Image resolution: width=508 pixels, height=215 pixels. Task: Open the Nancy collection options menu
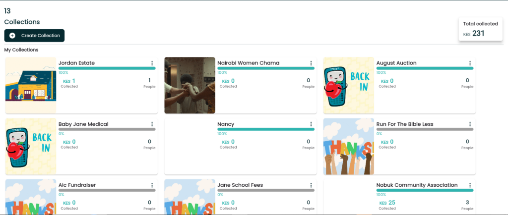point(311,124)
